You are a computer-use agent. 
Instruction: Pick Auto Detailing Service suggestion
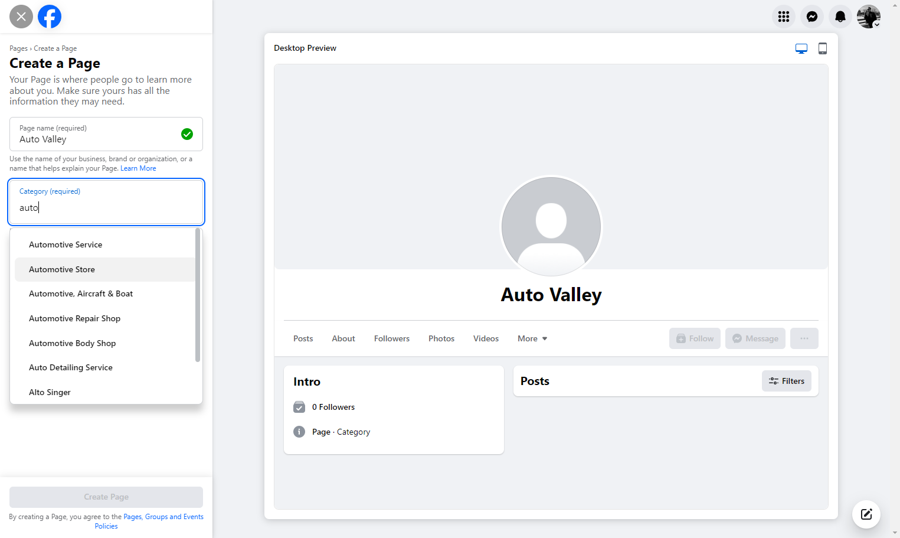[105, 367]
